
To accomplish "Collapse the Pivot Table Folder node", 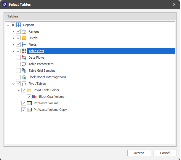I will pos(18,90).
